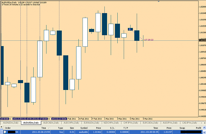The height and width of the screenshot is (134, 206).
Task: Click the 1.02000 price scale label
Action: pyautogui.click(x=203, y=7)
